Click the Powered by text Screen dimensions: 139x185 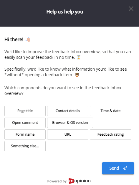pyautogui.click(x=57, y=181)
